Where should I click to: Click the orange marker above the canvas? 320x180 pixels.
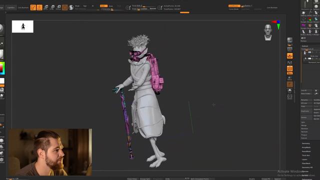184,12
